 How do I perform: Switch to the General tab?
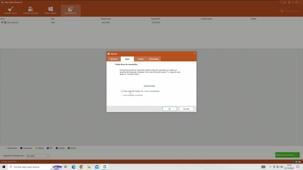(x=114, y=59)
